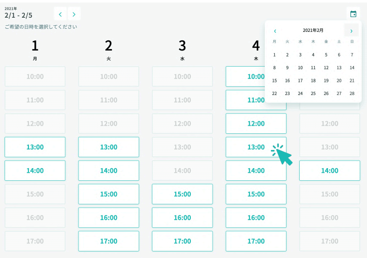Select February 18 in the calendar

pos(313,80)
